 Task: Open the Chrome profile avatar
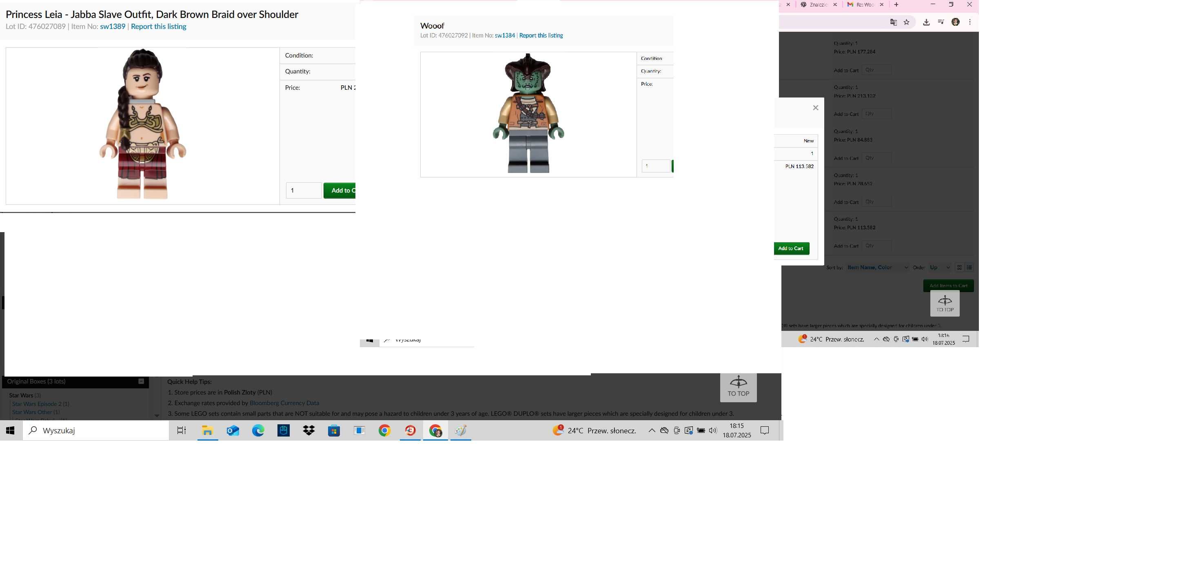[956, 22]
